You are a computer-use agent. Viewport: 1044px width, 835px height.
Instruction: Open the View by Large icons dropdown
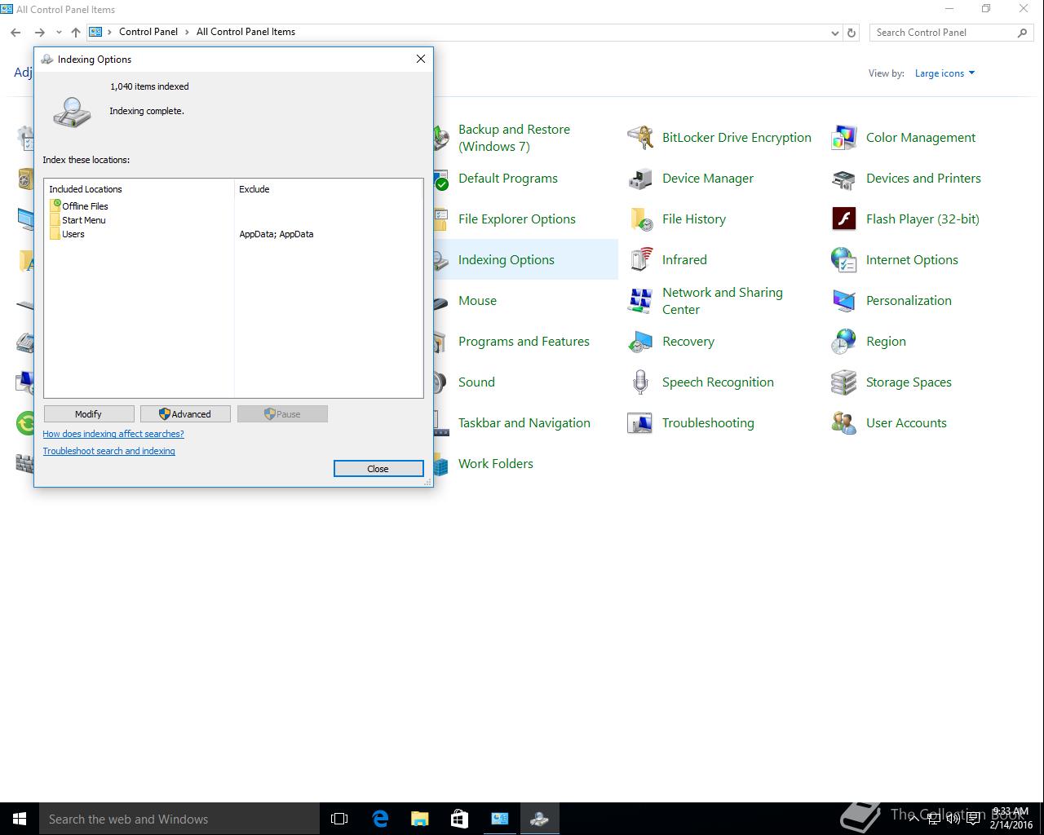coord(944,73)
